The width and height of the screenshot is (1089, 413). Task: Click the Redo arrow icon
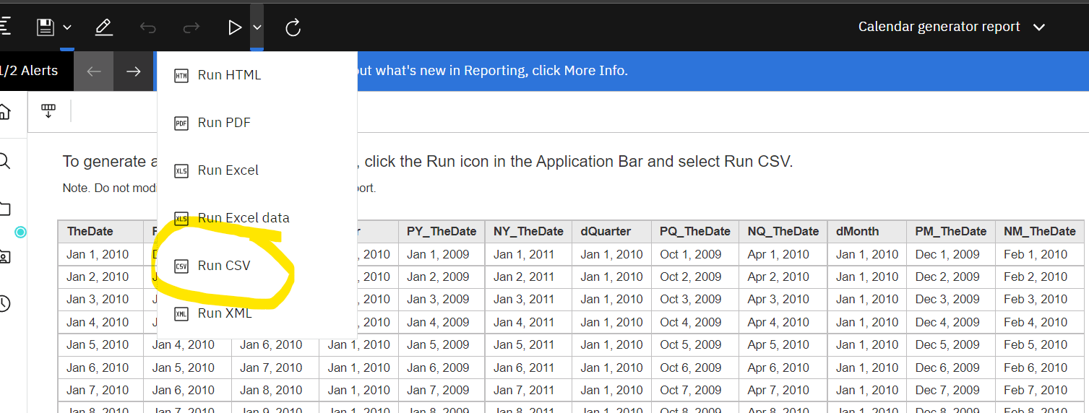pos(191,27)
